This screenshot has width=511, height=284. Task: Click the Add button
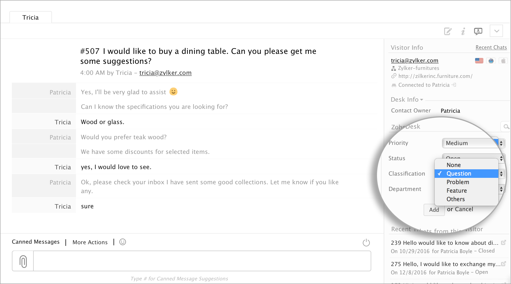[434, 210]
